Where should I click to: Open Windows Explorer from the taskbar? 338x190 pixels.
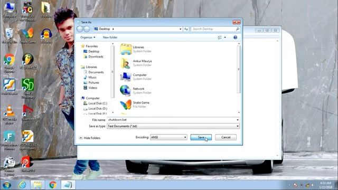pos(37,185)
